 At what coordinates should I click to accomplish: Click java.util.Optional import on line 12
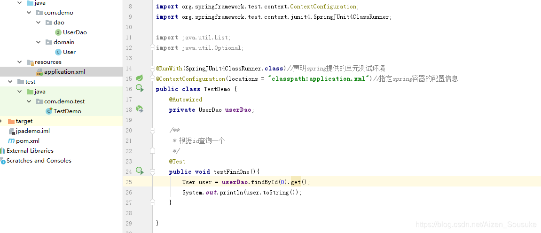[x=212, y=47]
